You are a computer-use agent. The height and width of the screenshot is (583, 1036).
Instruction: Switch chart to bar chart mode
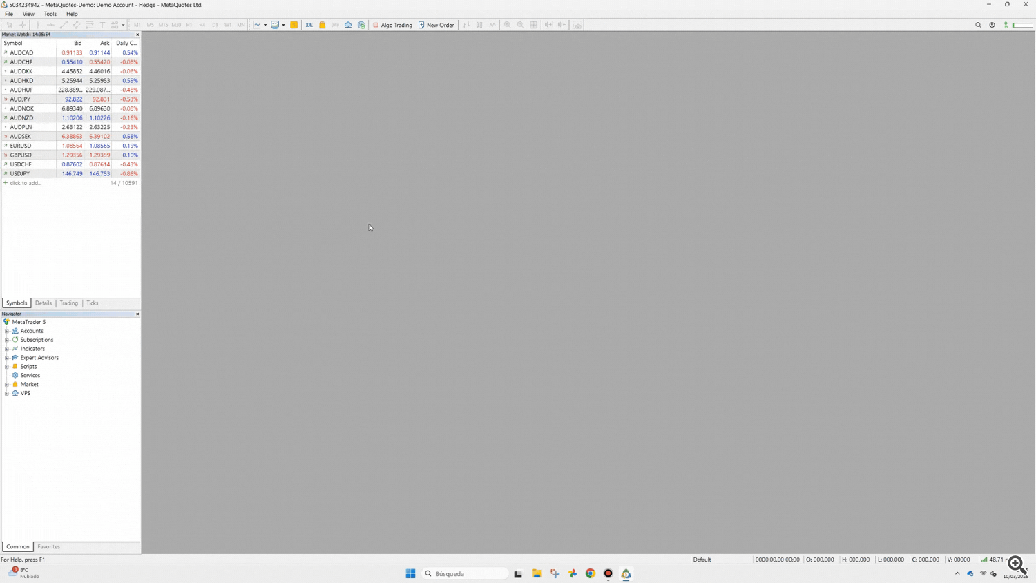point(466,25)
